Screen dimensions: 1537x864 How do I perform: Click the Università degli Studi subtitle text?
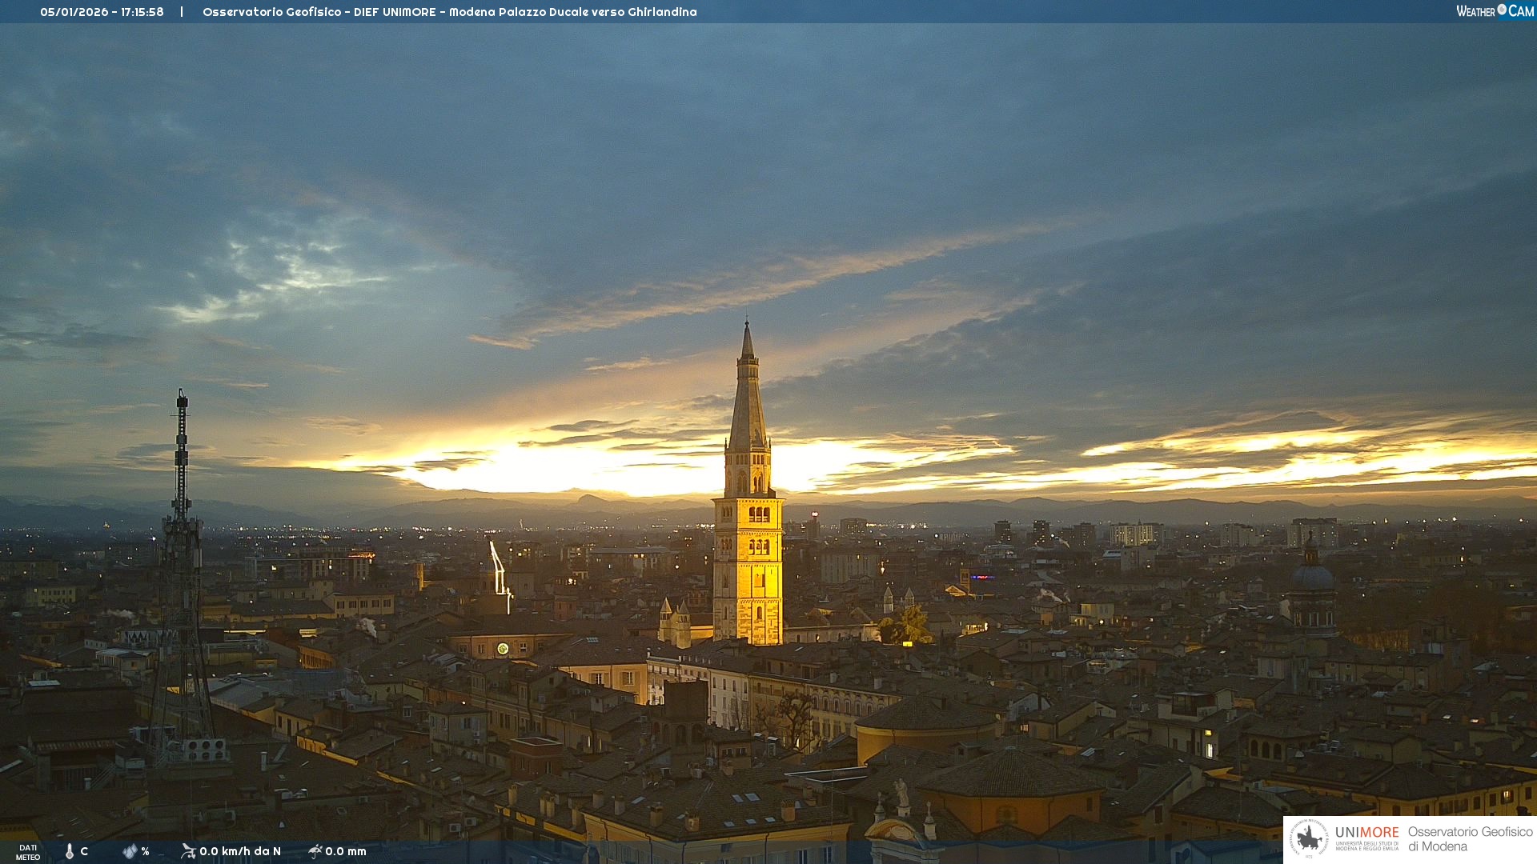tap(1366, 845)
